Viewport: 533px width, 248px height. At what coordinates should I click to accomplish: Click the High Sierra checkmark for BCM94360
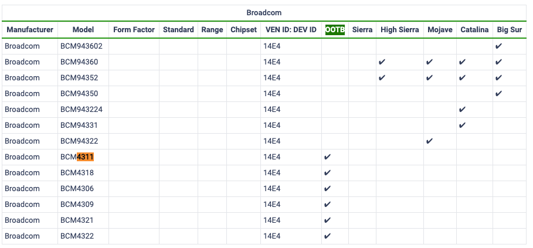tap(382, 62)
